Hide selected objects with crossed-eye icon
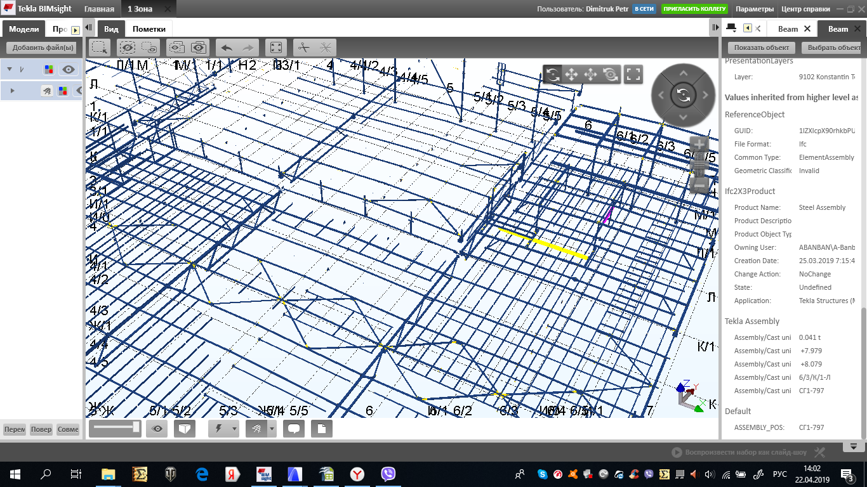The image size is (867, 487). point(128,48)
